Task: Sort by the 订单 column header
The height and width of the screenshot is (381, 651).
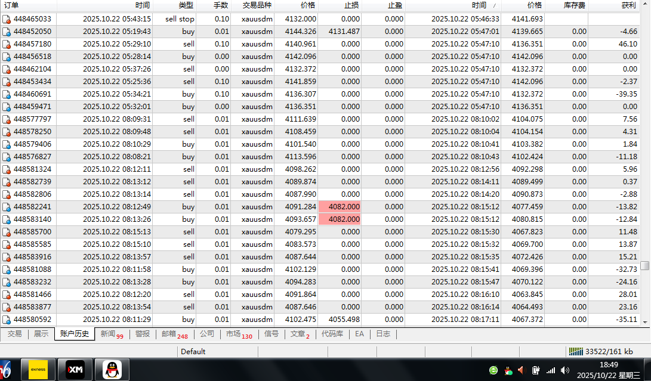Action: [x=12, y=5]
